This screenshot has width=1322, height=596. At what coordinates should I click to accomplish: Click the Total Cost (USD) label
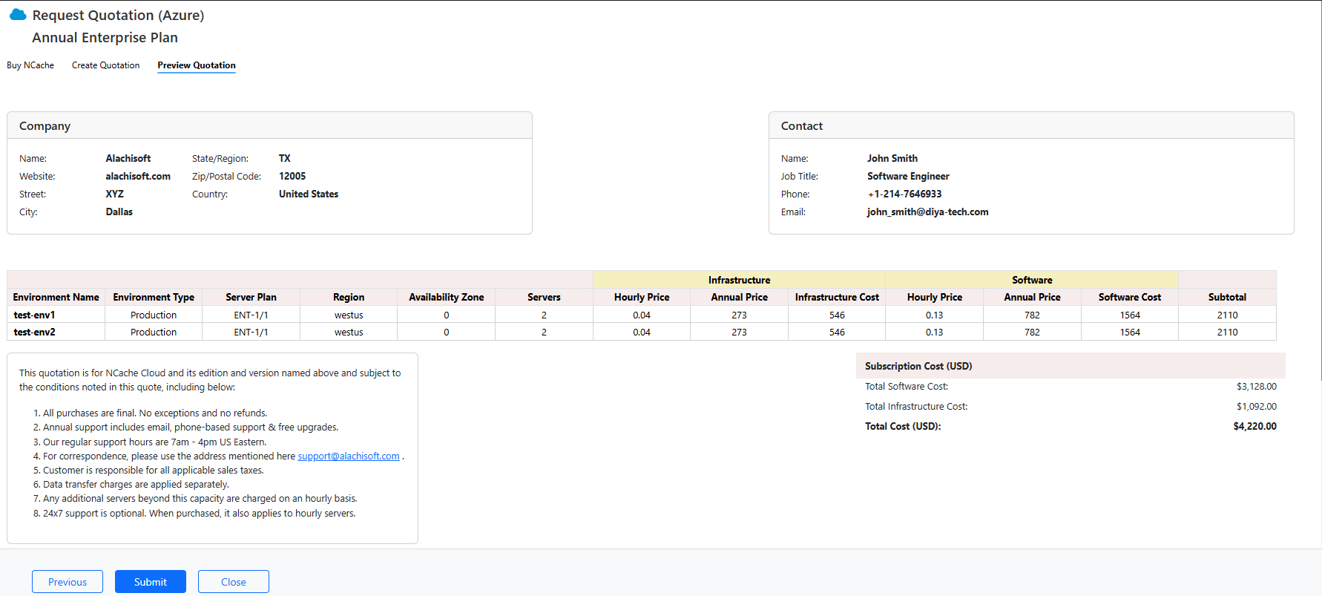[x=903, y=426]
